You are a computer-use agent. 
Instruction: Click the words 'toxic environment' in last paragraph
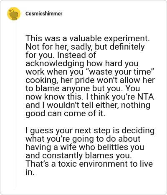pos(93,164)
